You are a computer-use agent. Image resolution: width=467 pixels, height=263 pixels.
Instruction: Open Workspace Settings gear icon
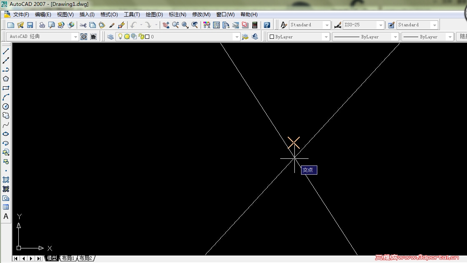(x=84, y=37)
